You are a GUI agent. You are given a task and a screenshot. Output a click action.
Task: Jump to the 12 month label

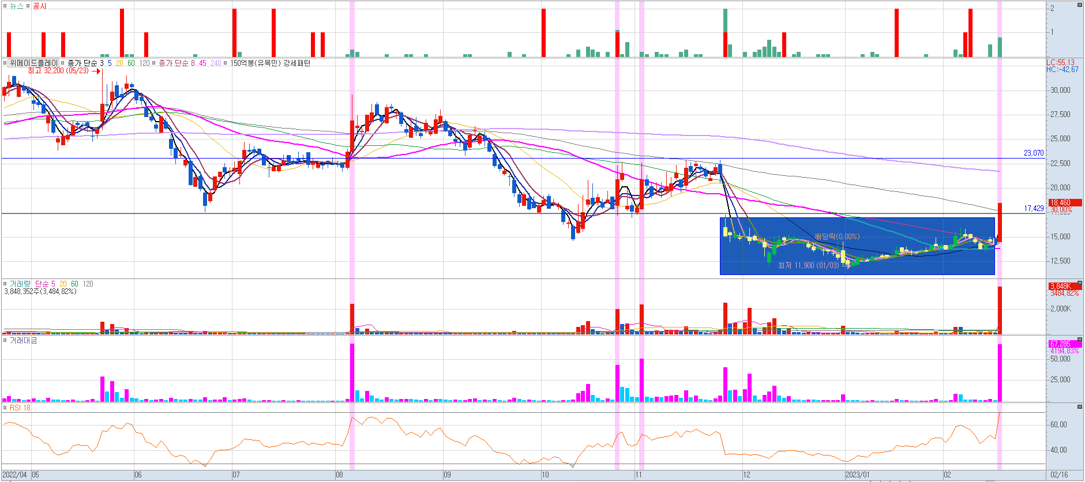[x=746, y=475]
